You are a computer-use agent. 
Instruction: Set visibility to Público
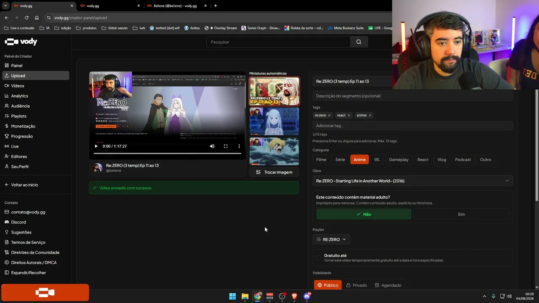pos(328,285)
